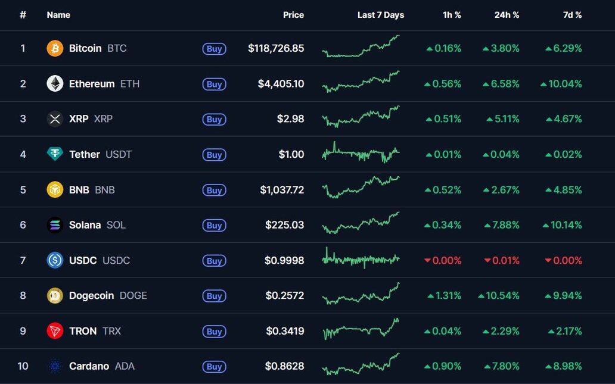
Task: Open the Ethereum name link
Action: point(92,84)
